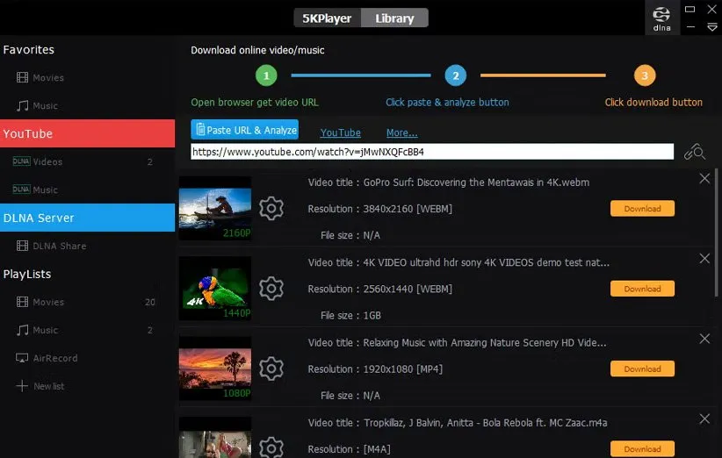Open settings gear for 4K VIDEO ultrahd item

271,288
